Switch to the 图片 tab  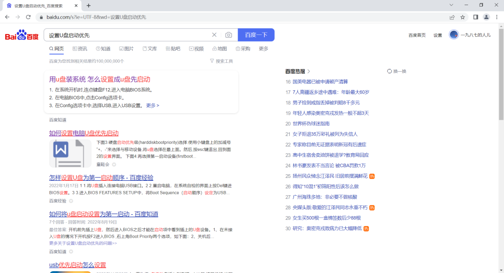[126, 49]
